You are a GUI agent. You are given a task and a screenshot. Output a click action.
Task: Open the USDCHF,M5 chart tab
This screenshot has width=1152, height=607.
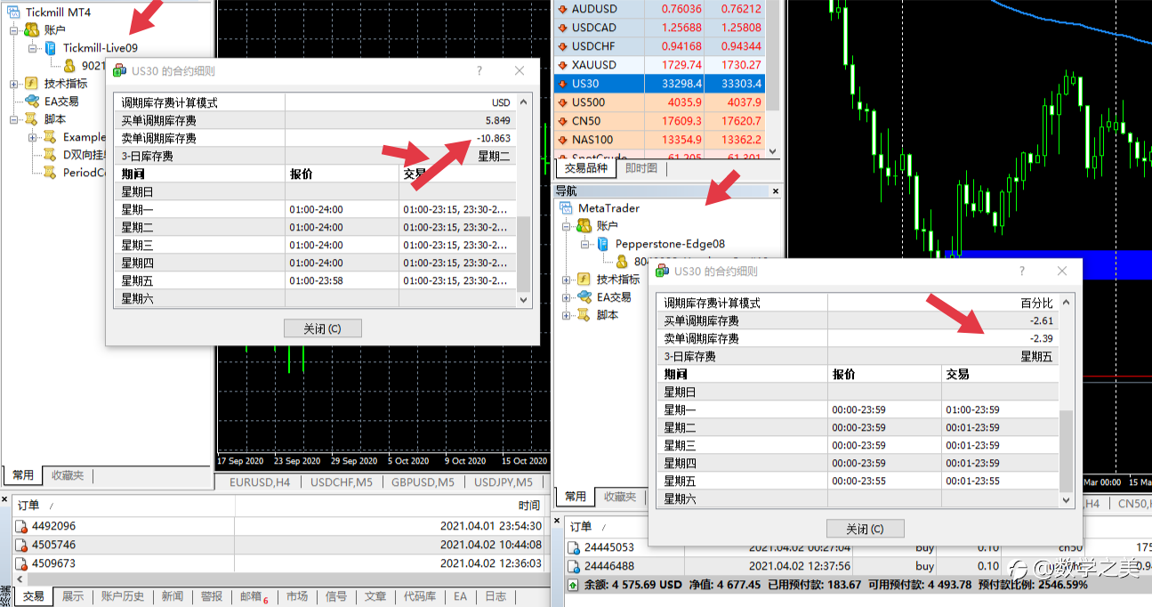pyautogui.click(x=342, y=482)
